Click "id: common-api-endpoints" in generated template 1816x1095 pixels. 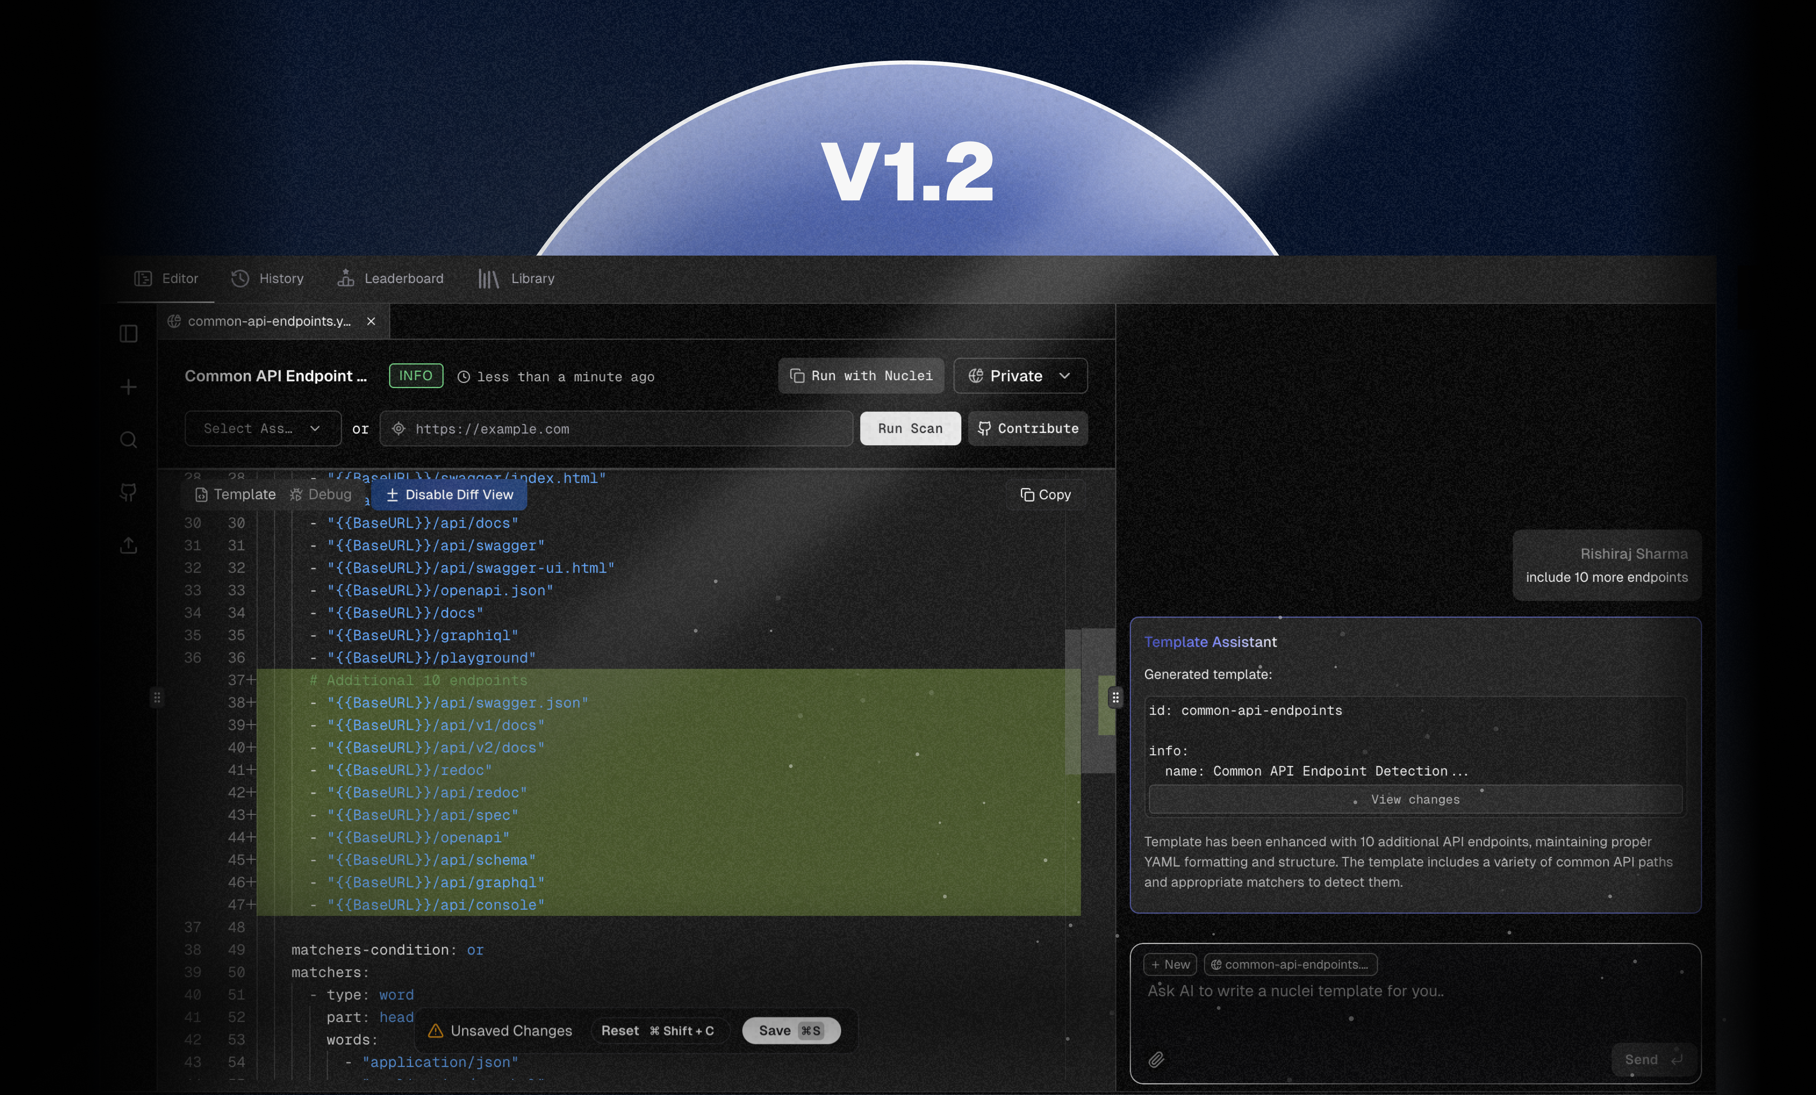coord(1246,710)
